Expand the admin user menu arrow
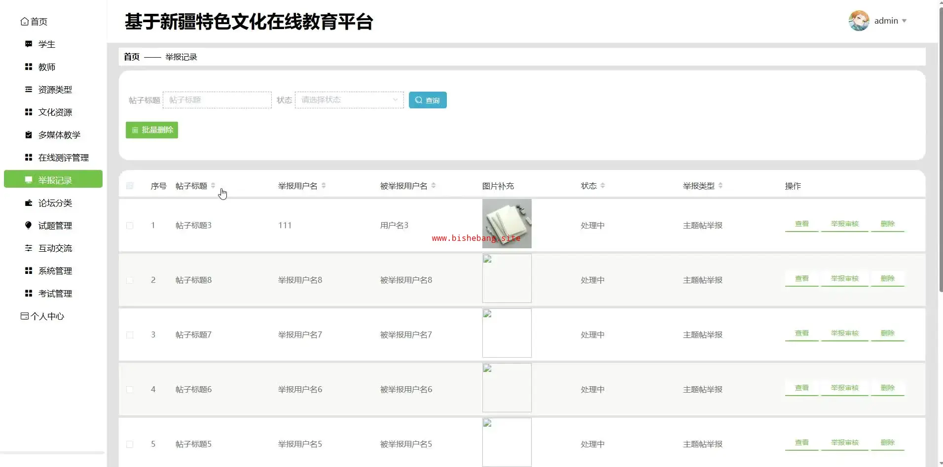 904,21
